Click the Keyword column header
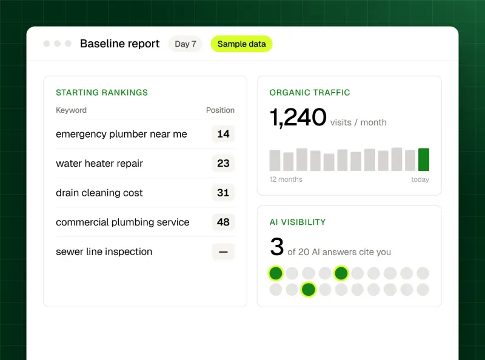The image size is (485, 360). [x=71, y=110]
